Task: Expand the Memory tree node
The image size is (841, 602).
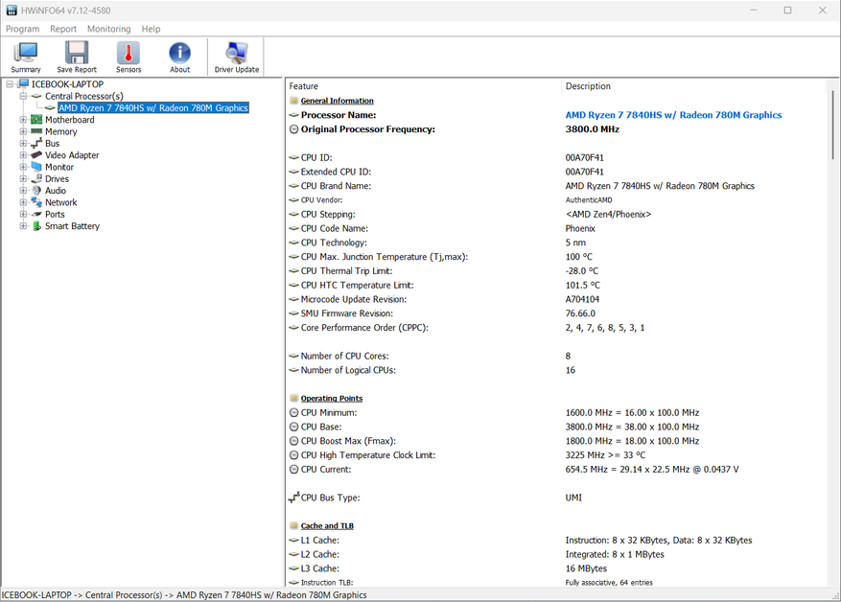Action: (x=24, y=132)
